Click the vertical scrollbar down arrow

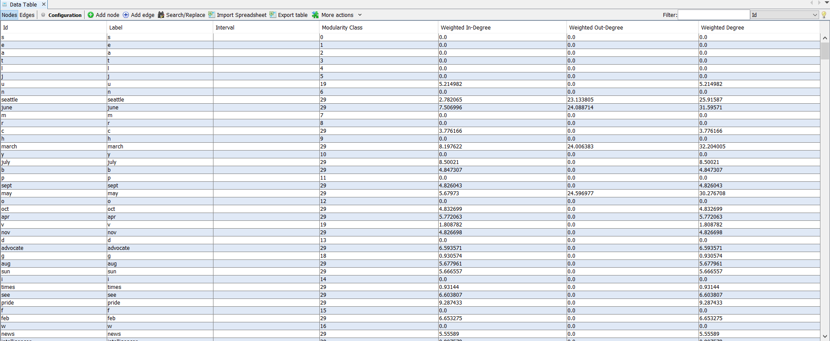click(825, 336)
